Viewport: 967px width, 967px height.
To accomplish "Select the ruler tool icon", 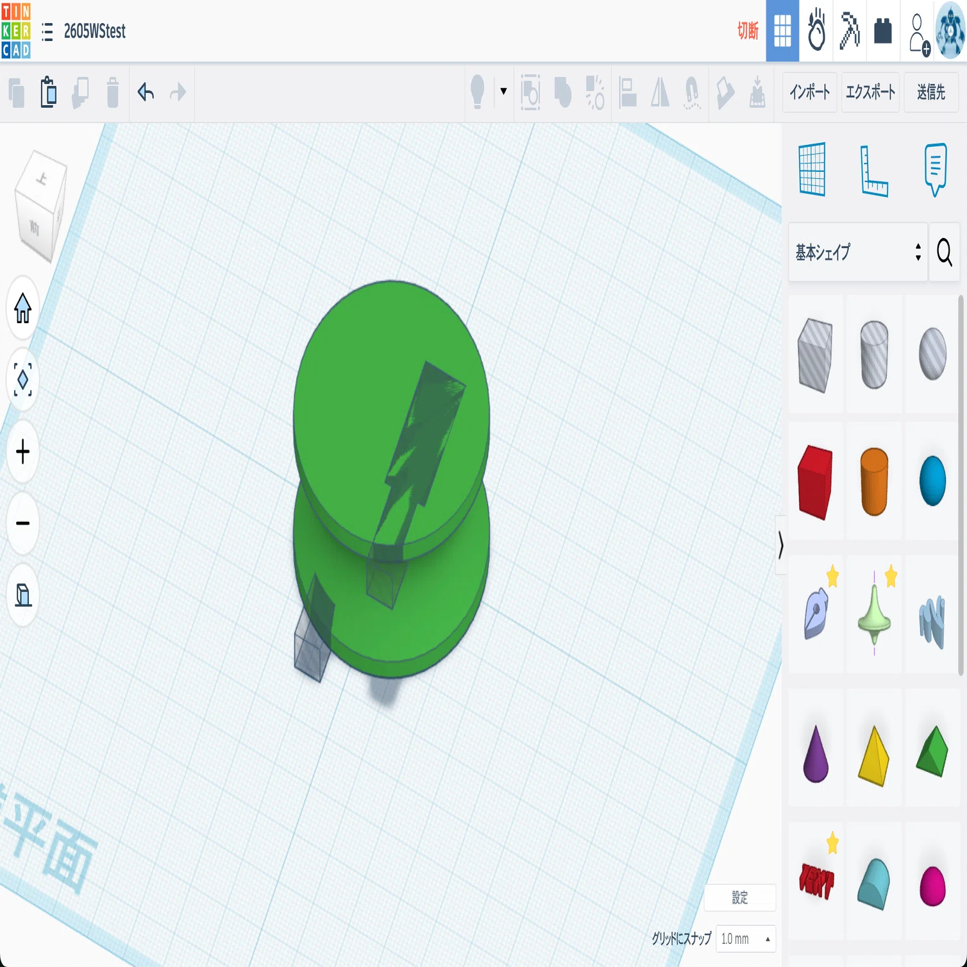I will point(873,171).
